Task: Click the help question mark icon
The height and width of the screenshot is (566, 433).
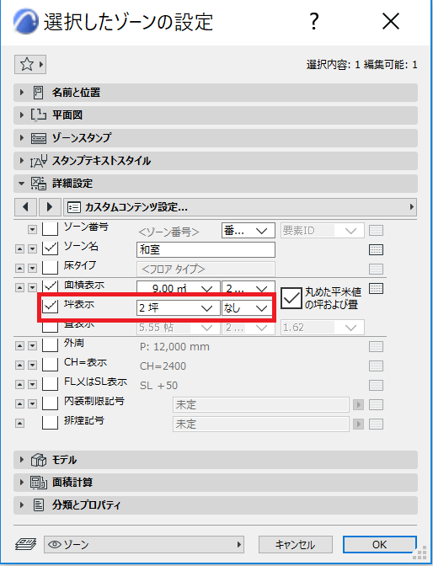Action: click(x=314, y=22)
